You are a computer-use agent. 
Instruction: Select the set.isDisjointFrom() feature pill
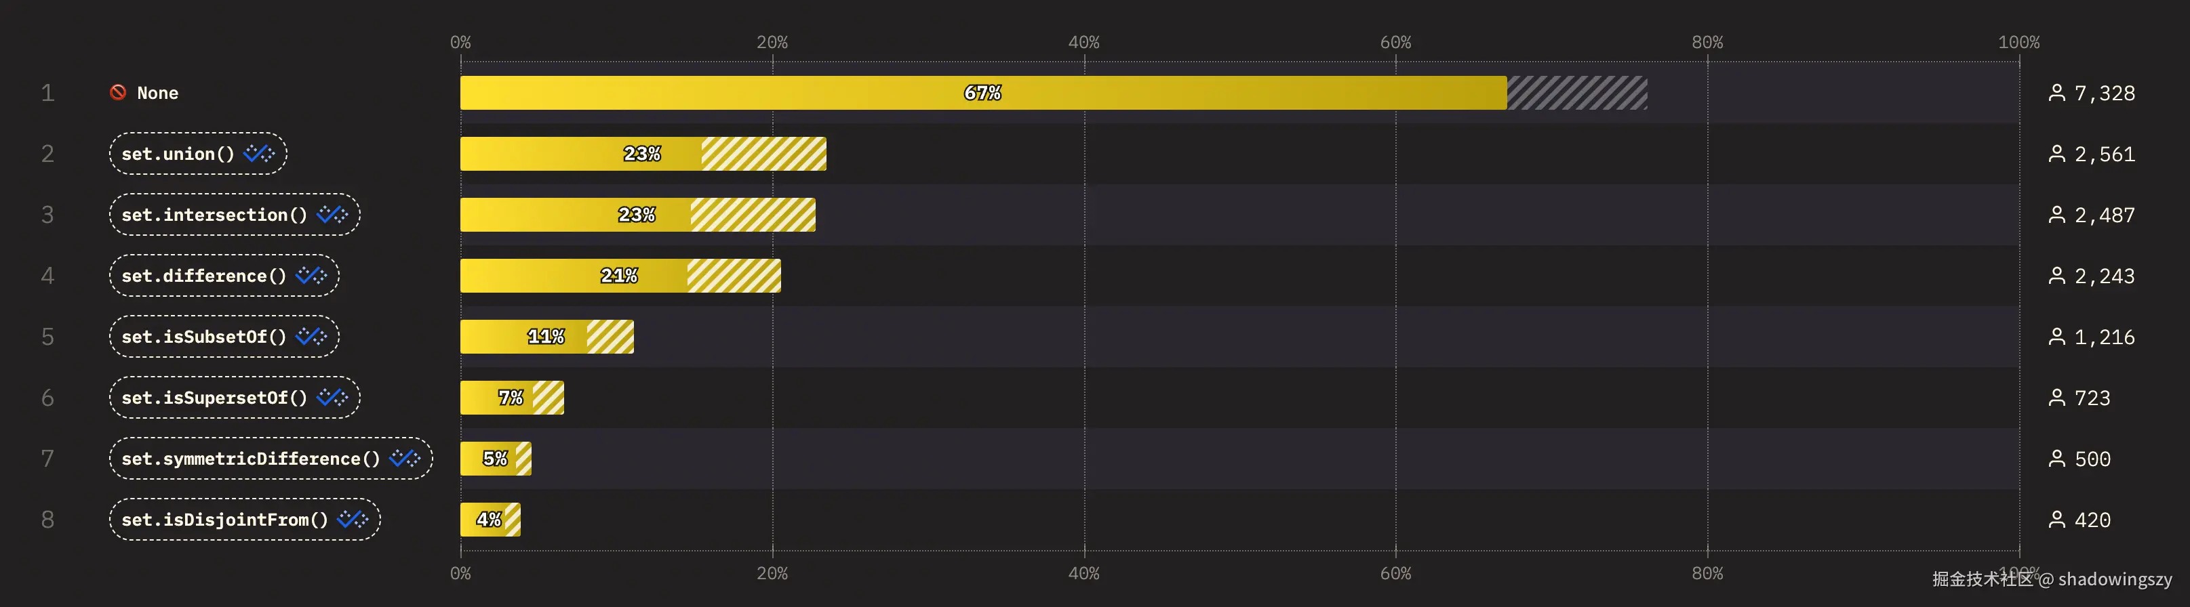pyautogui.click(x=224, y=520)
